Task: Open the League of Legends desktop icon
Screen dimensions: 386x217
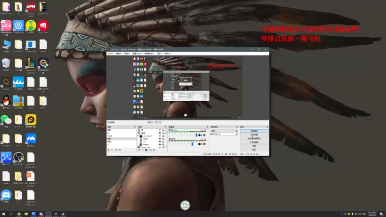Action: pos(31,66)
